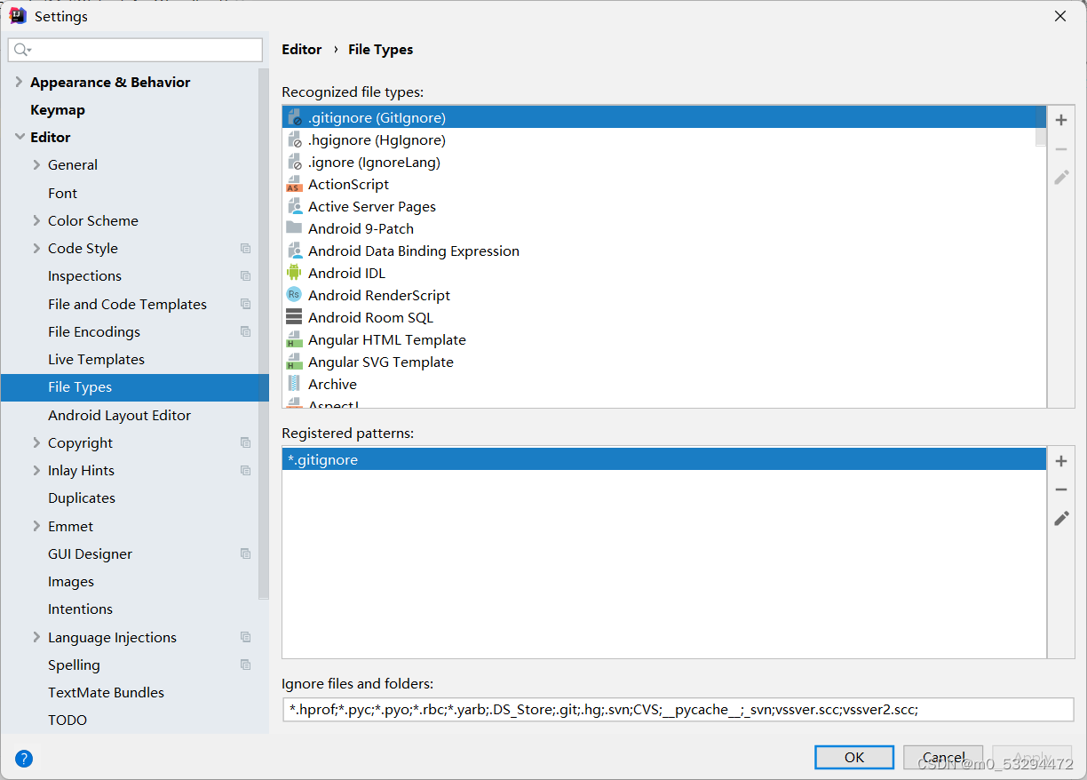Click the Inspections project-level icon
The height and width of the screenshot is (780, 1087).
246,276
